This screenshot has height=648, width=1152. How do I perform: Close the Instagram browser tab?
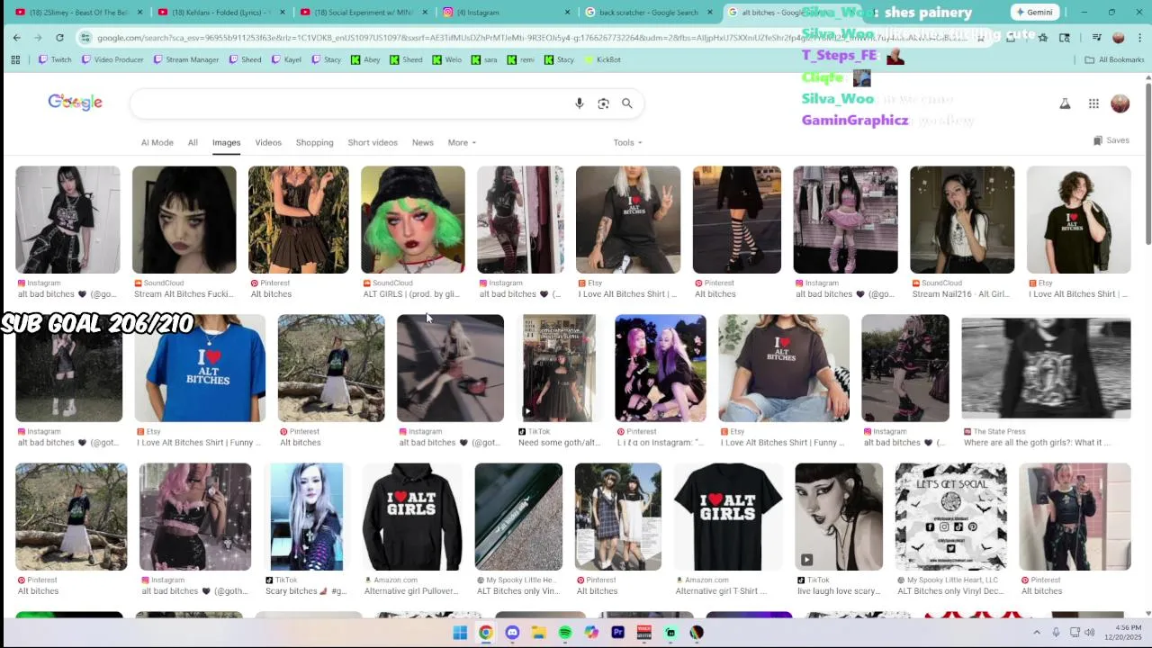567,13
